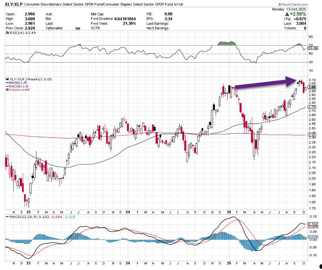Screen dimensions: 322x270
Task: Click the XLY:XLP (Weekly) legend candlestick icon
Action: (x=7, y=79)
